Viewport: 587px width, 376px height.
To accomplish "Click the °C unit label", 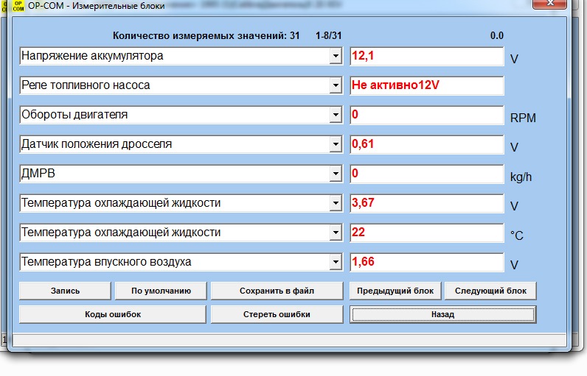I will pyautogui.click(x=517, y=235).
